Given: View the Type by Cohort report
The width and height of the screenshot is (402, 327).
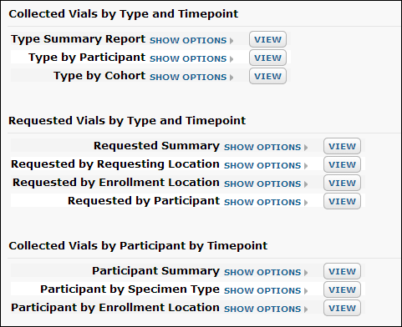Looking at the screenshot, I should 267,76.
